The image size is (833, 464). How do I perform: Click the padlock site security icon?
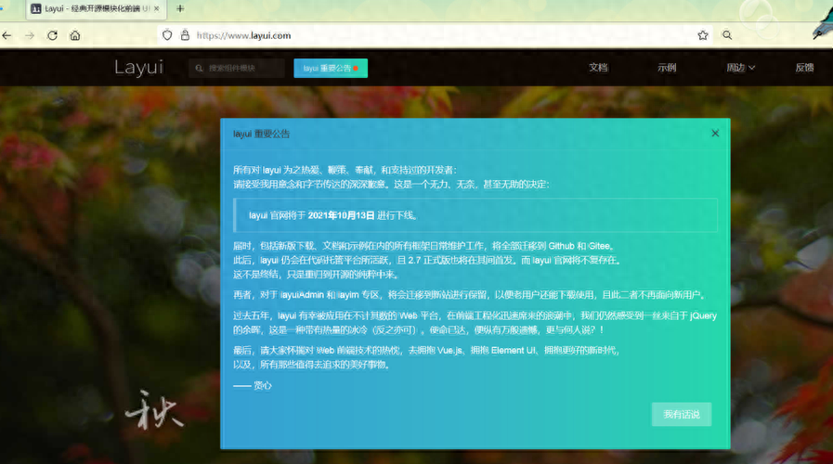point(185,35)
